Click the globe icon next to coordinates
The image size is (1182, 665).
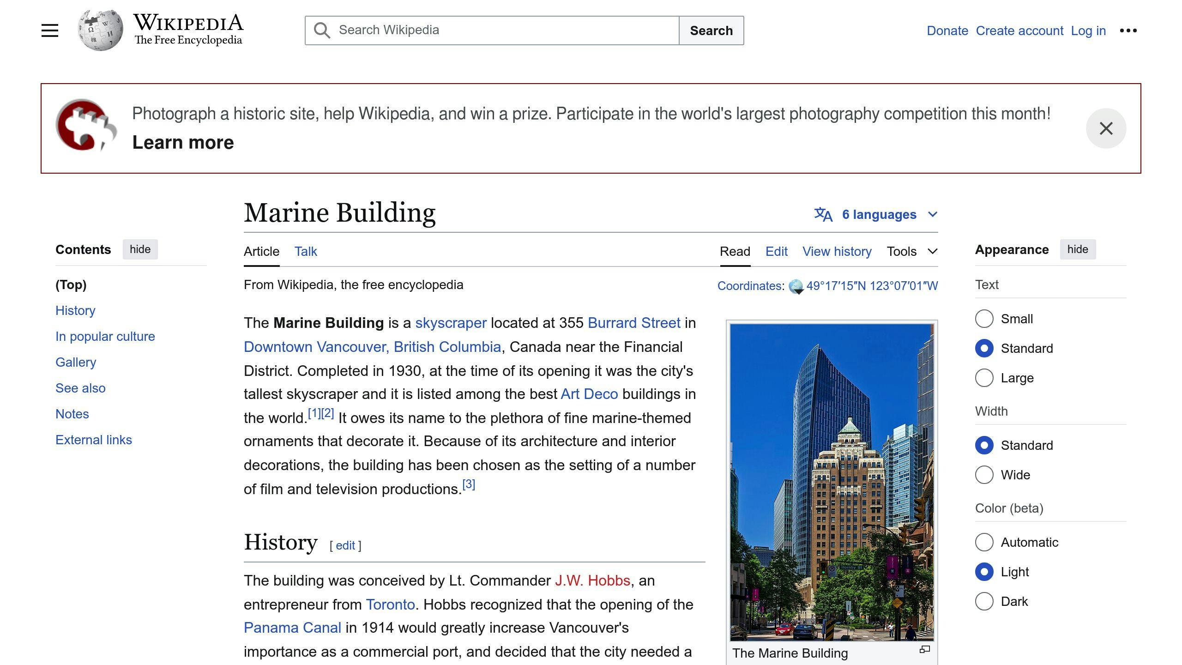(x=795, y=286)
